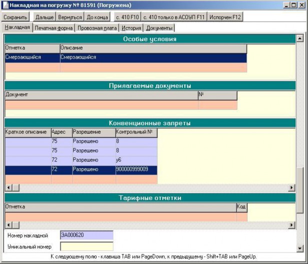Click the Вернуться button
The width and height of the screenshot is (308, 264).
pyautogui.click(x=70, y=17)
